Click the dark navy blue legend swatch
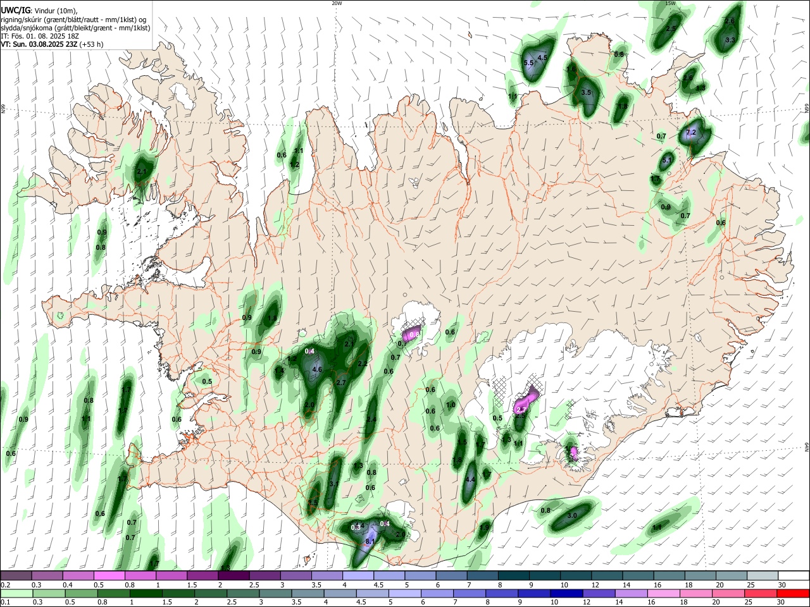This screenshot has height=607, width=810. pyautogui.click(x=566, y=593)
